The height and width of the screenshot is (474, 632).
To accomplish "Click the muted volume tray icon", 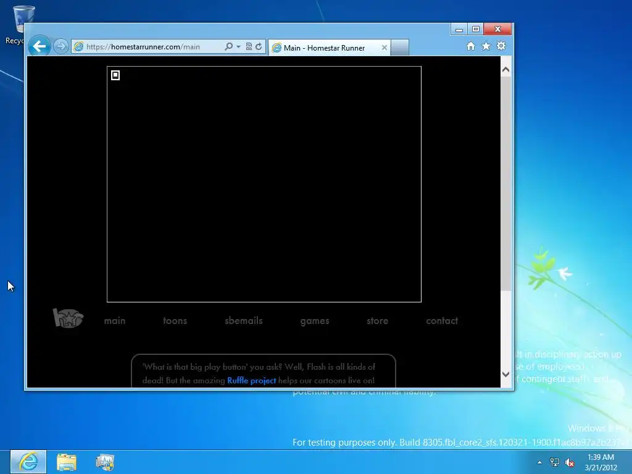I will click(x=570, y=462).
